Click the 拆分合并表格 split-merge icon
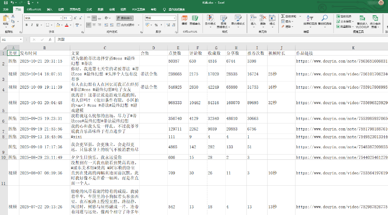Image resolution: width=388 pixels, height=215 pixels. click(x=375, y=17)
